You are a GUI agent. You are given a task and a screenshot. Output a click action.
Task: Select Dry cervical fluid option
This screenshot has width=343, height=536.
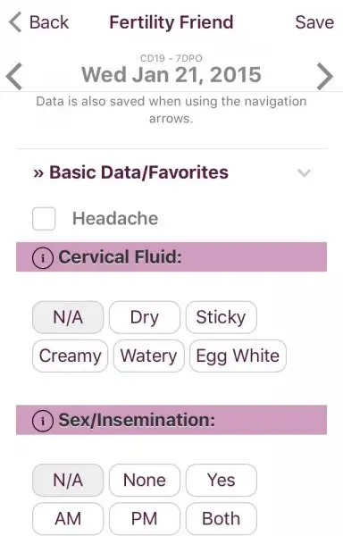(145, 317)
